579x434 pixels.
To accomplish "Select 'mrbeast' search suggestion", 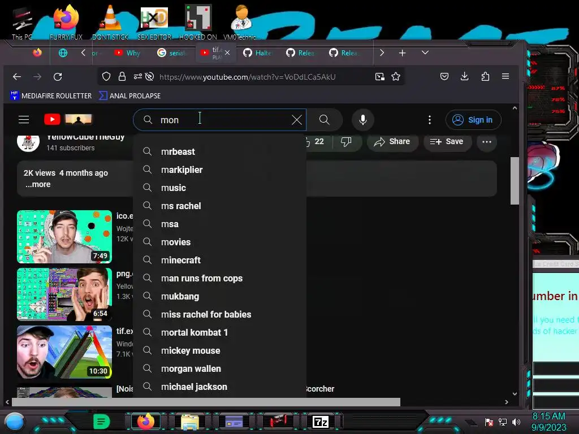I will click(x=219, y=151).
